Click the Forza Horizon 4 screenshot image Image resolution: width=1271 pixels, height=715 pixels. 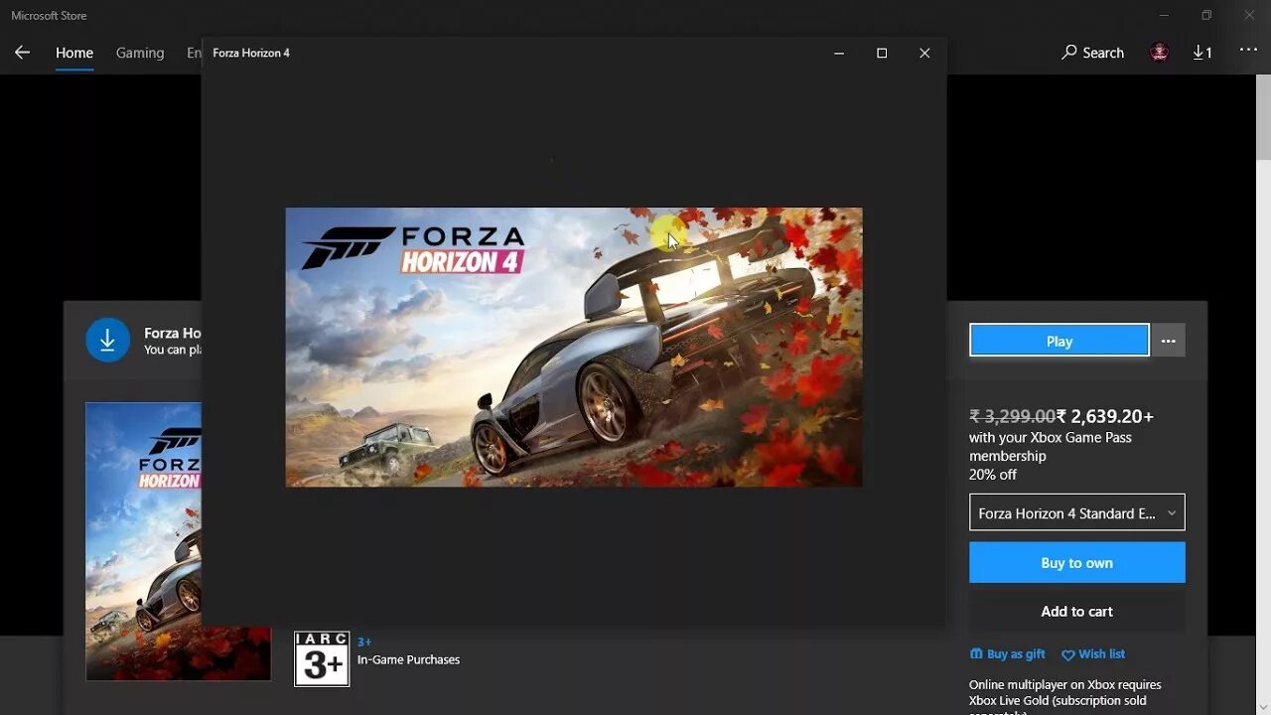tap(574, 347)
